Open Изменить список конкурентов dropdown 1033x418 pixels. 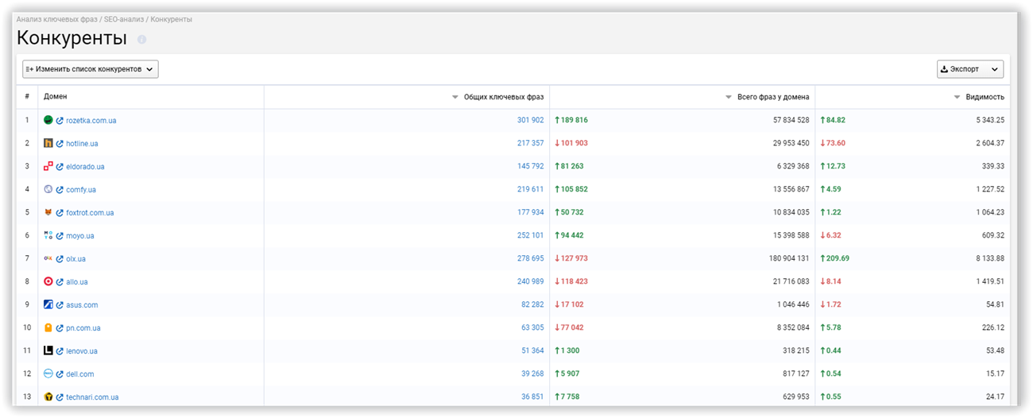click(x=91, y=69)
